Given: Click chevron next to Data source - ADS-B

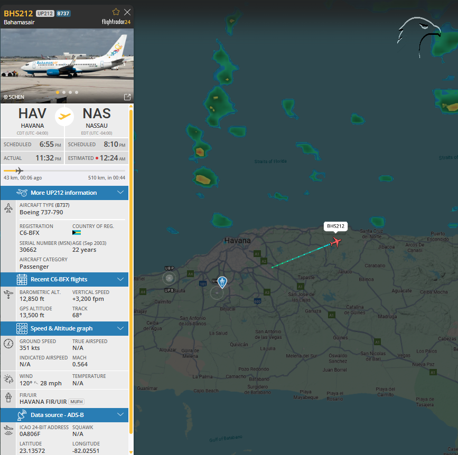Looking at the screenshot, I should tap(120, 414).
